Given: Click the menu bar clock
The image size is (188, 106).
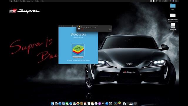Looking at the screenshot, I should pos(165,1).
